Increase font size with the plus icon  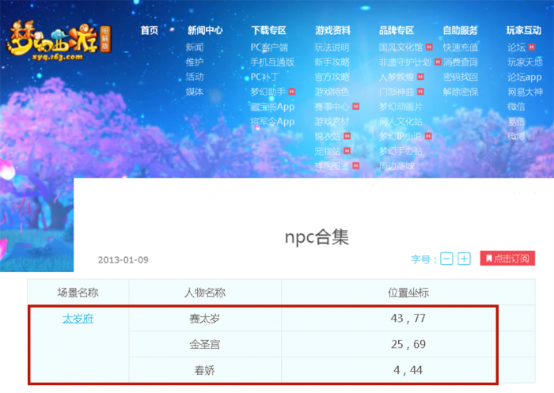pos(465,259)
